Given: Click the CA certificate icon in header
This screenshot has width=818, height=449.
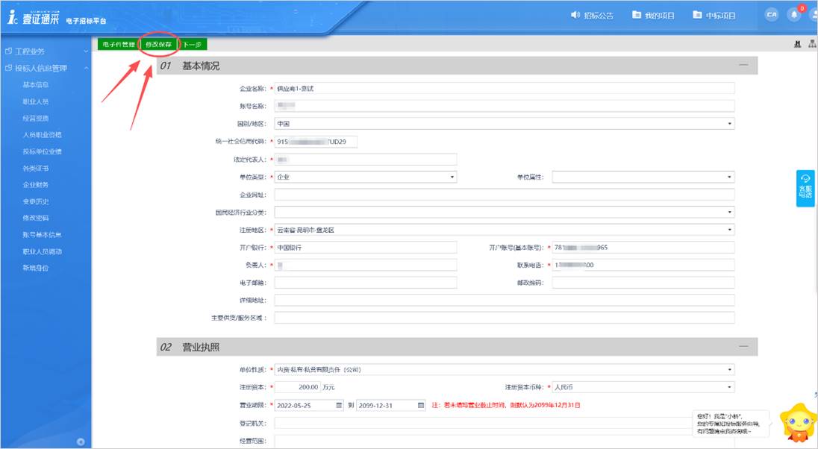Looking at the screenshot, I should pos(772,15).
